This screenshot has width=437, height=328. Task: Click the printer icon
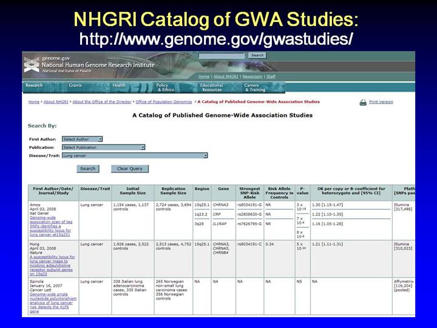363,102
